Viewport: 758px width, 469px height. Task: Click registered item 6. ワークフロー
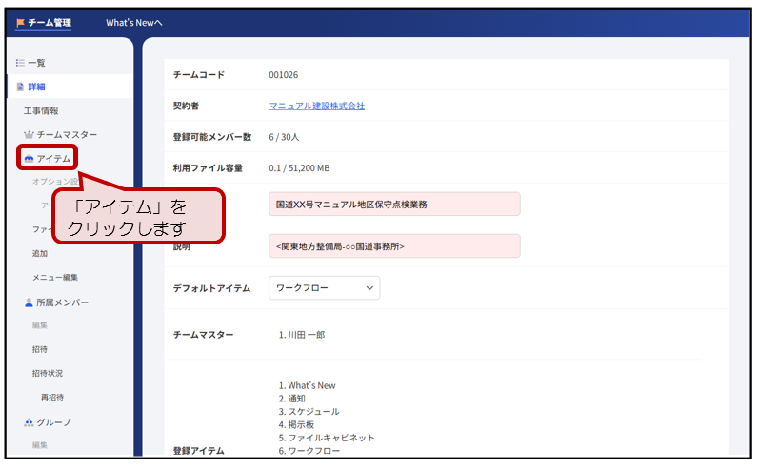[x=309, y=451]
